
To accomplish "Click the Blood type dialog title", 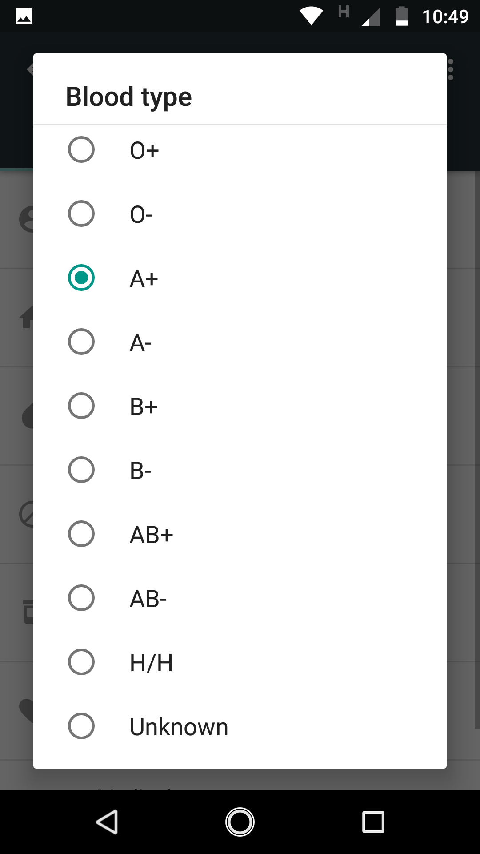I will coord(129,97).
